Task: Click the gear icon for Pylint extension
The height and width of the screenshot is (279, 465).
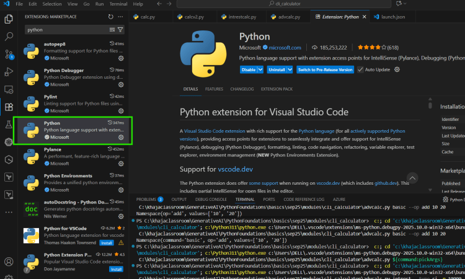Action: coord(121,111)
